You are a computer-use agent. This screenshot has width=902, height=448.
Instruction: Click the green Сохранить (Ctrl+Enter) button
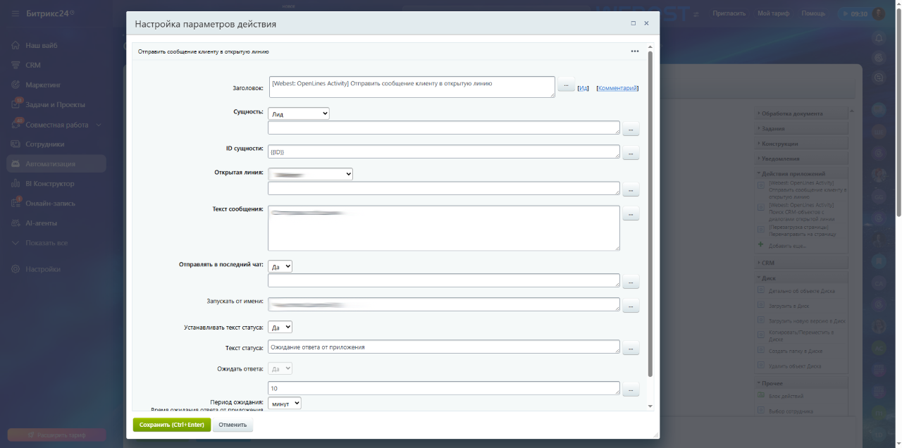172,425
